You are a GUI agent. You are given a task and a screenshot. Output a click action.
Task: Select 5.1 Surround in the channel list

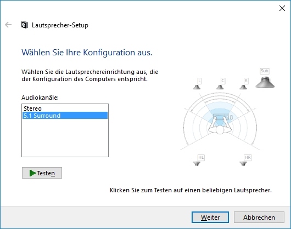click(65, 116)
